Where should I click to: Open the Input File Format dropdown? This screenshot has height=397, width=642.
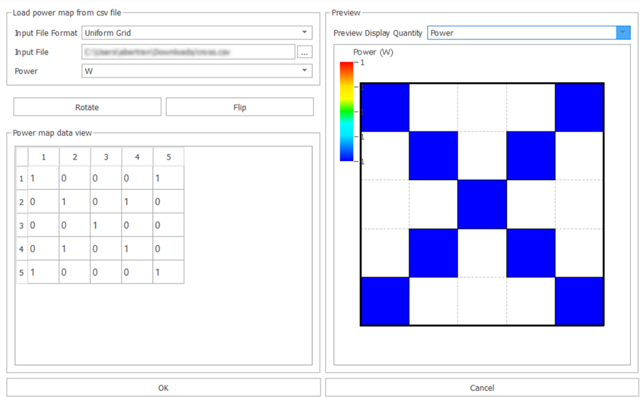click(x=196, y=32)
